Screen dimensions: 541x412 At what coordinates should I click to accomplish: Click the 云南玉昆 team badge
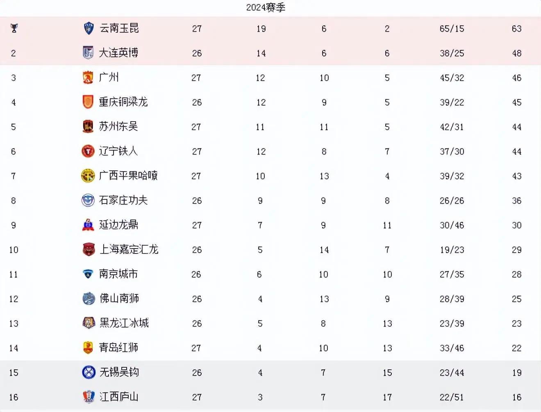[x=89, y=28]
